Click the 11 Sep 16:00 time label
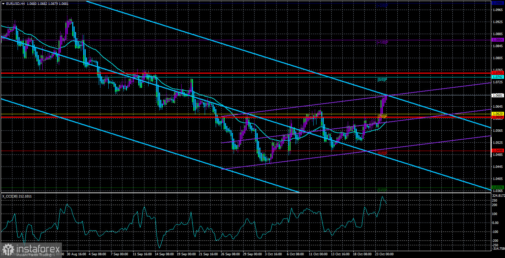The width and height of the screenshot is (505, 258). (142, 255)
